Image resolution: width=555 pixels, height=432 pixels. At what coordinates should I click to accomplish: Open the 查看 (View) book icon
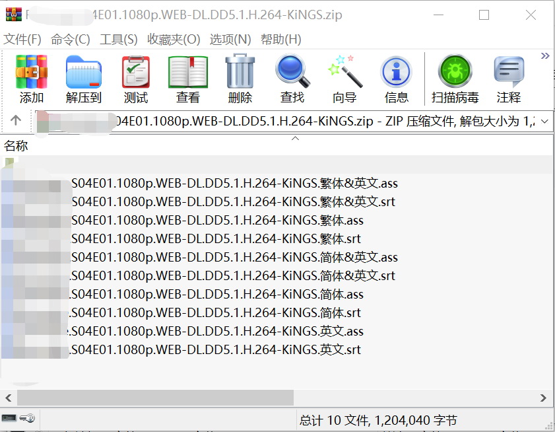pos(188,72)
